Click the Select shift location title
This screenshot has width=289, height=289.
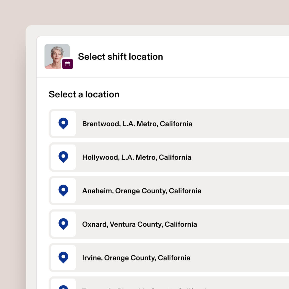point(120,57)
